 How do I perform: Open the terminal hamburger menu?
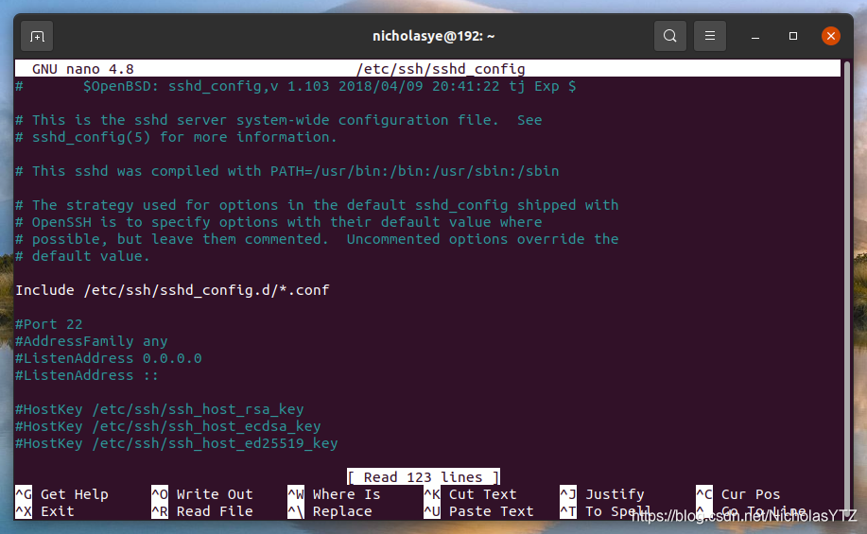(709, 36)
